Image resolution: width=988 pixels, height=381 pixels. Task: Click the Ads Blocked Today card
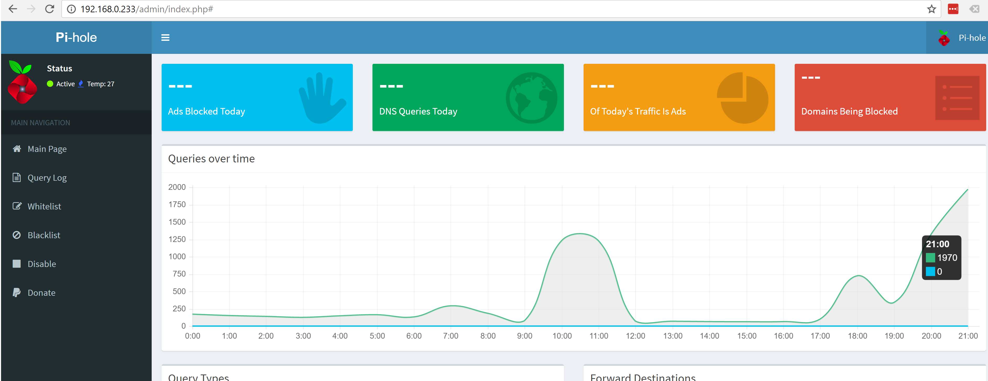tap(257, 97)
